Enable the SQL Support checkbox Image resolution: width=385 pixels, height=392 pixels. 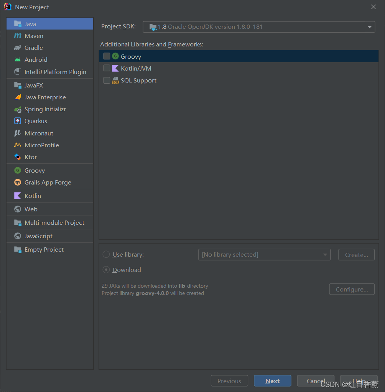[107, 80]
